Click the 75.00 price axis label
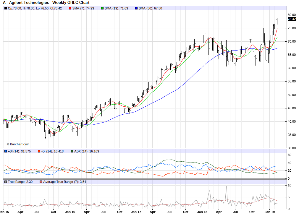Image resolution: width=299 pixels, height=221 pixels. click(x=292, y=28)
